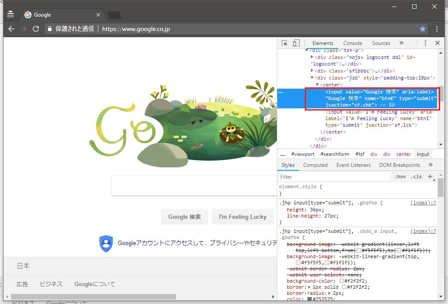This screenshot has width=448, height=304.
Task: Switch to the Elements panel tab
Action: tap(323, 43)
